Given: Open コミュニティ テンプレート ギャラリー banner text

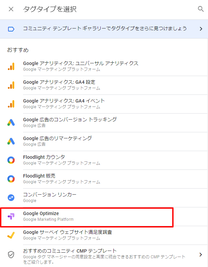Looking at the screenshot, I should click(x=105, y=28).
